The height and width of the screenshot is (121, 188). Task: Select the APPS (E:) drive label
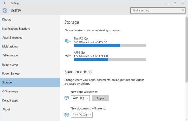[x=79, y=53]
